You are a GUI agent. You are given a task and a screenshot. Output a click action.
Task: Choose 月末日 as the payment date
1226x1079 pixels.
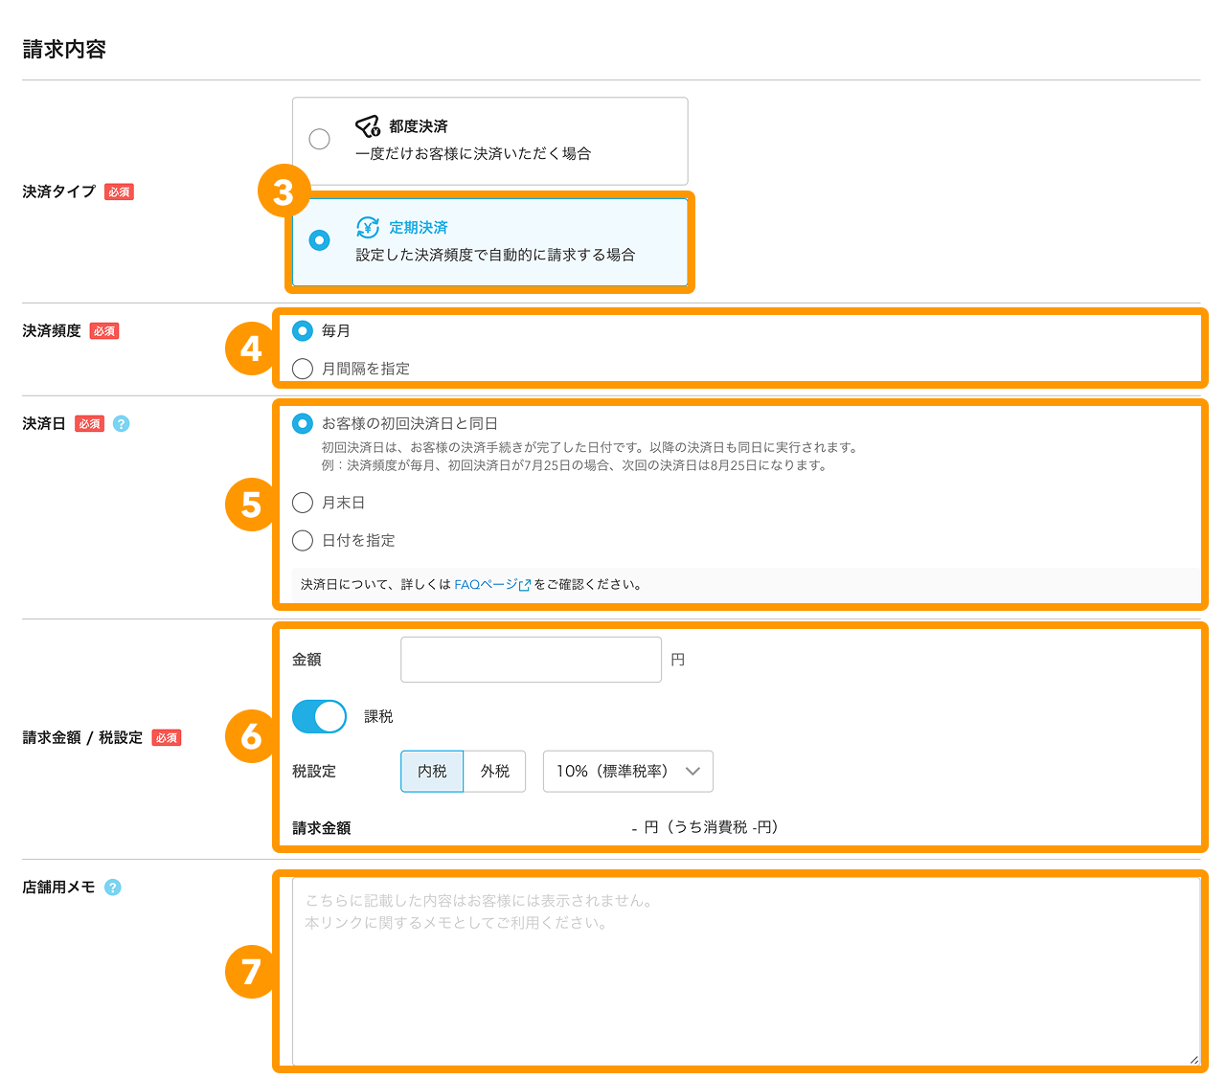point(303,503)
